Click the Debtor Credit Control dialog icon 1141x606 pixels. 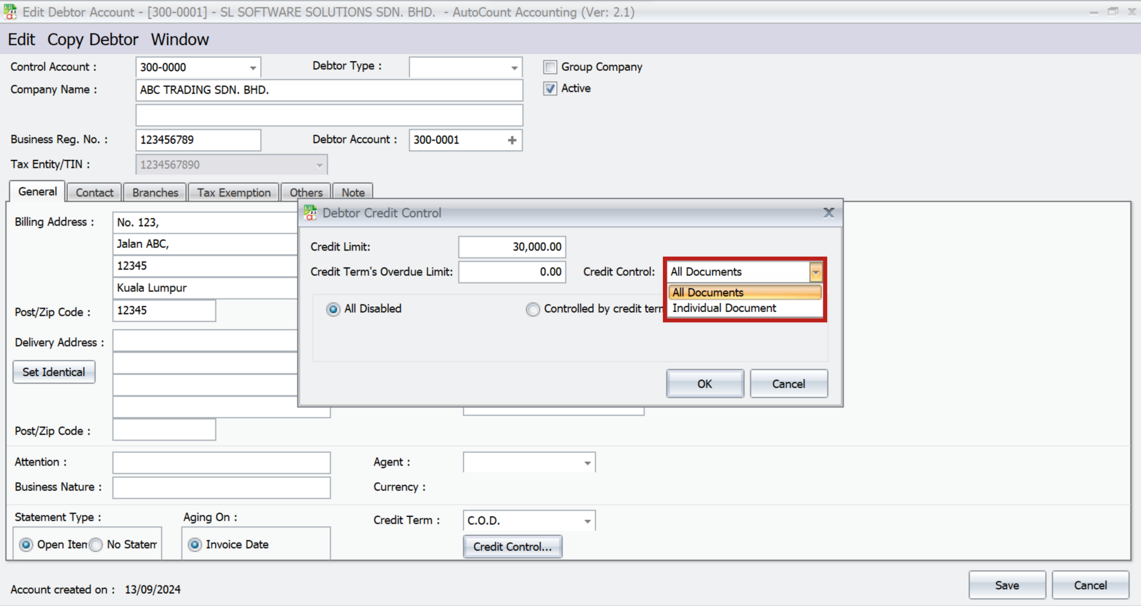[x=310, y=213]
